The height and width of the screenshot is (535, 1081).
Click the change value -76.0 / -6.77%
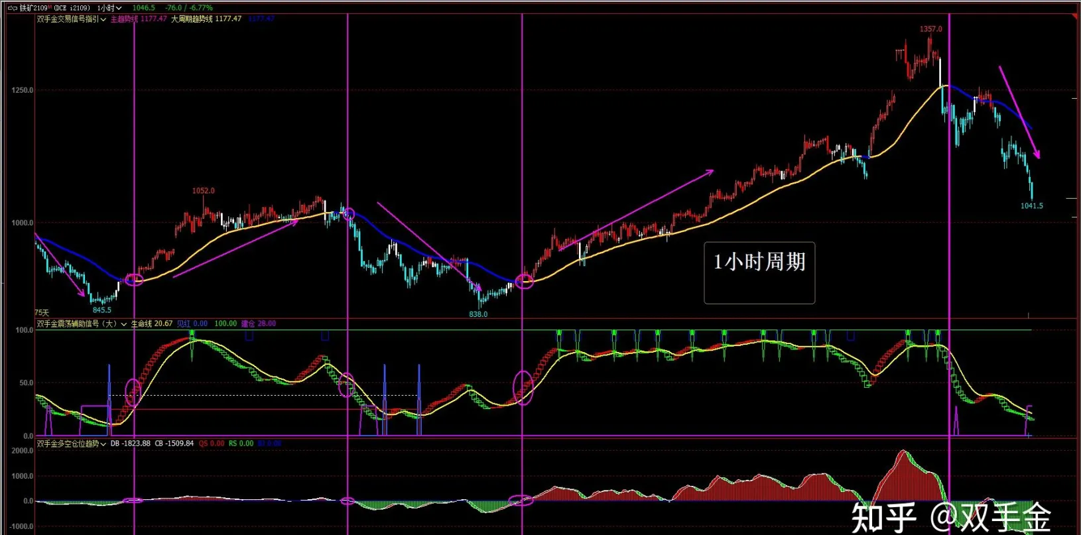(189, 8)
